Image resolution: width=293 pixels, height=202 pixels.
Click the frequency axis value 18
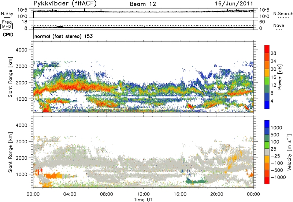(x=25, y=22)
